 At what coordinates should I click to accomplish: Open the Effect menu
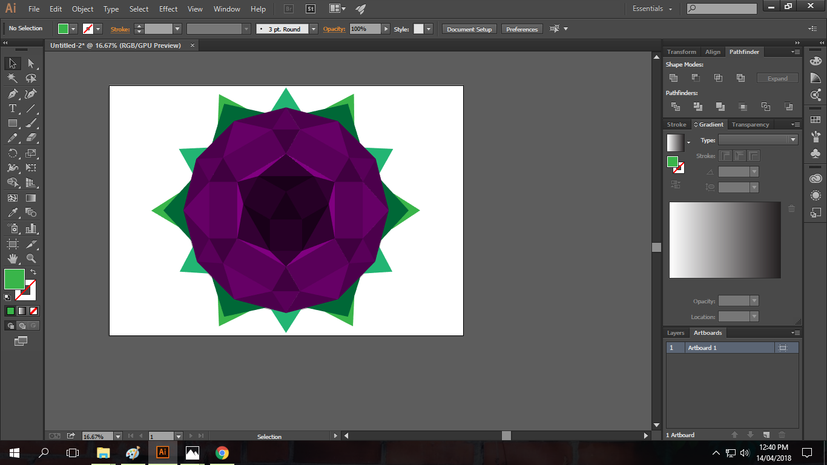168,9
